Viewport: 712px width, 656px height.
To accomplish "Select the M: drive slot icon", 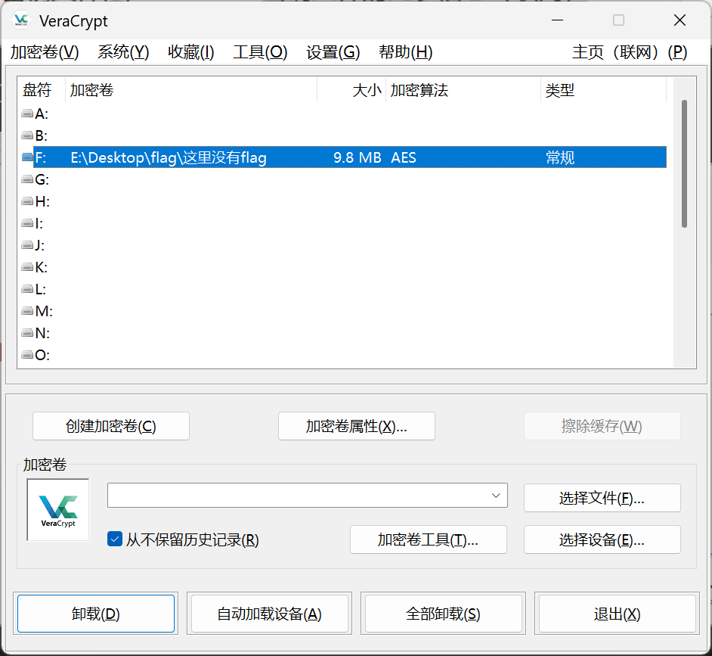I will 28,311.
